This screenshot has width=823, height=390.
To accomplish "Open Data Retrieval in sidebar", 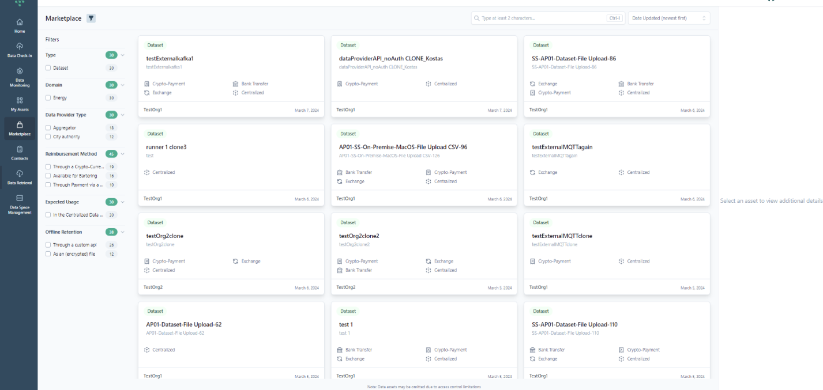I will (x=20, y=174).
